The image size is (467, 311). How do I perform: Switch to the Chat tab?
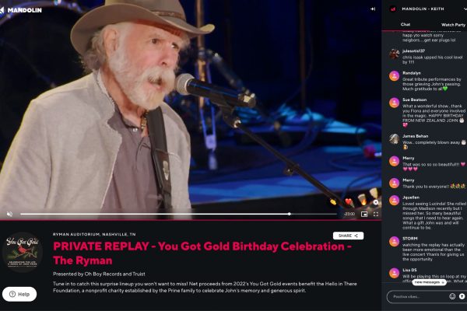tap(406, 25)
